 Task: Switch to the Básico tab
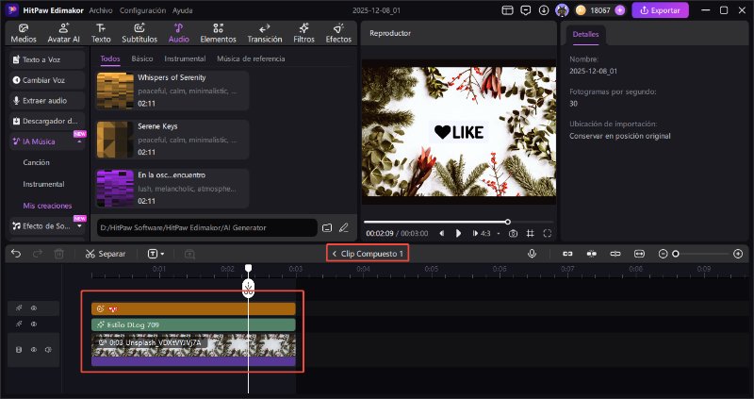142,58
